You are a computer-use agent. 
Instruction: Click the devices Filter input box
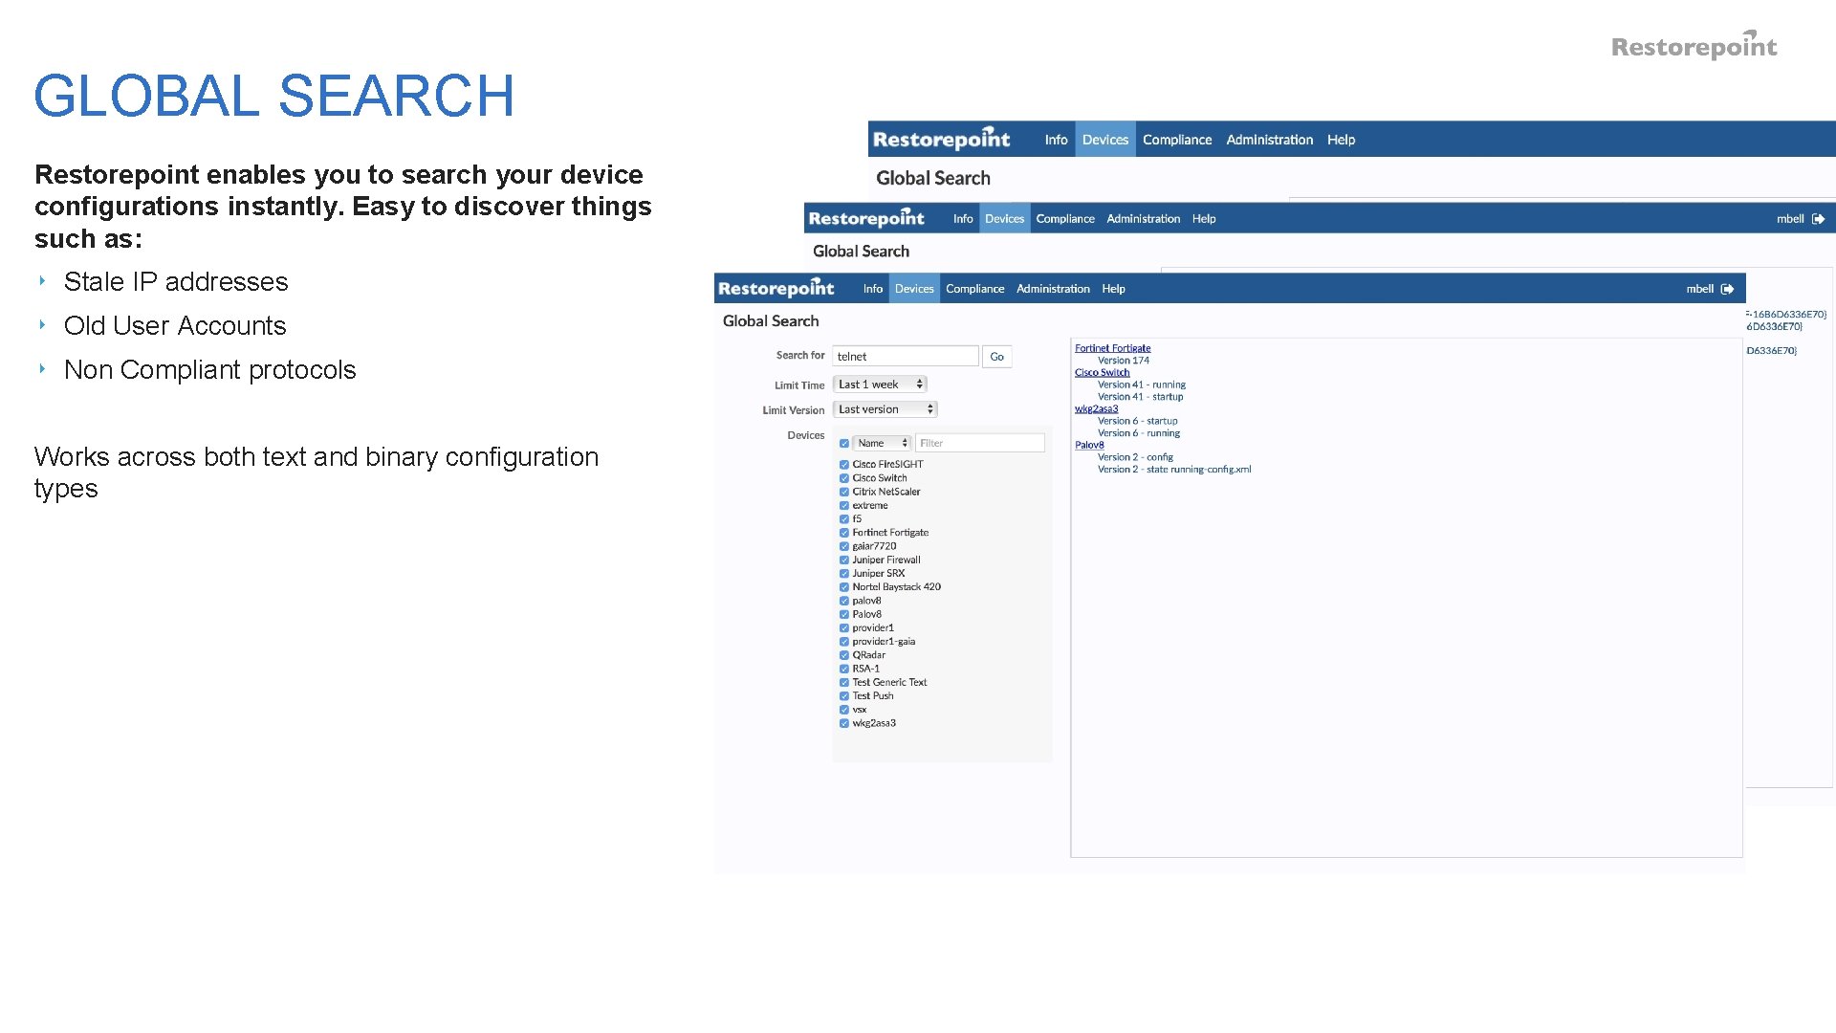(x=979, y=444)
